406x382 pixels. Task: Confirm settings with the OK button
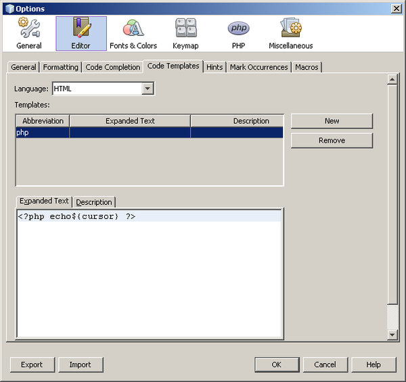tap(277, 364)
